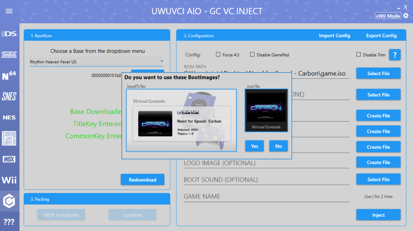Switch to the N64 injector
The height and width of the screenshot is (231, 413).
(x=9, y=76)
